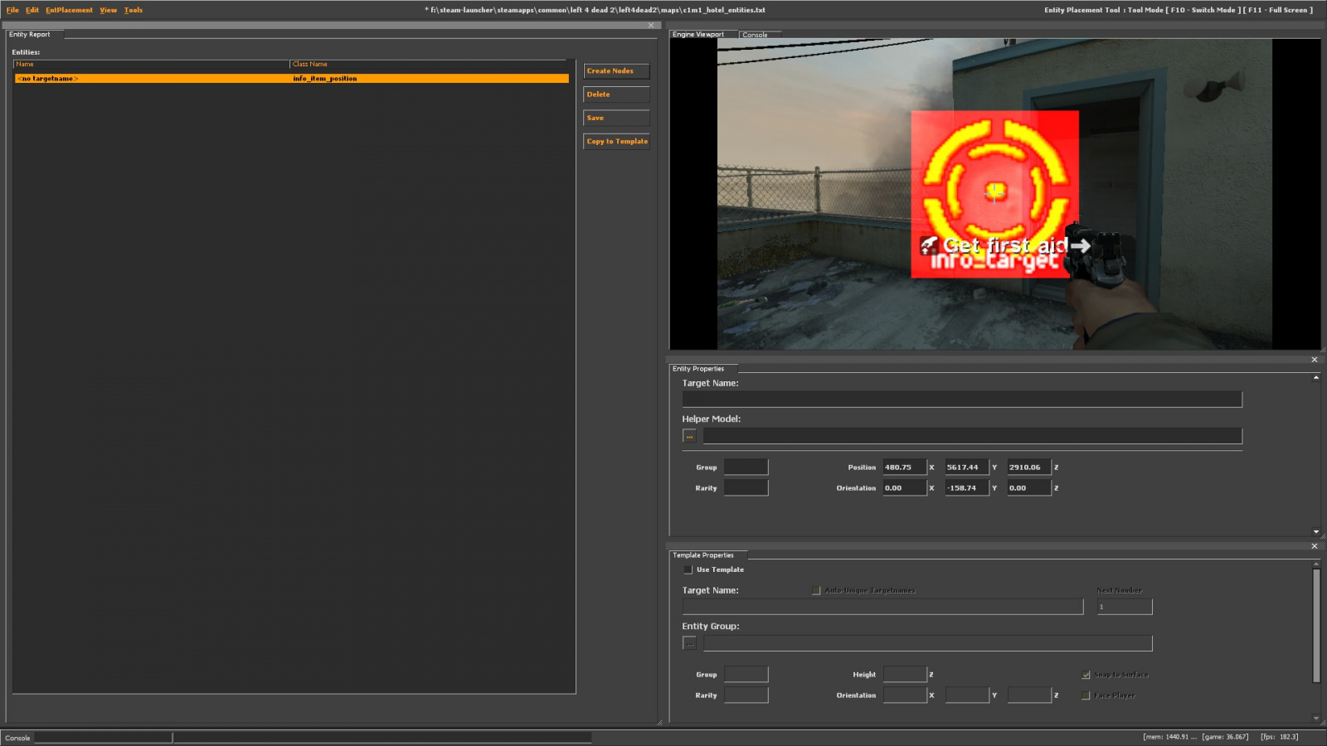Switch to the Console tab in the viewport

tap(754, 35)
